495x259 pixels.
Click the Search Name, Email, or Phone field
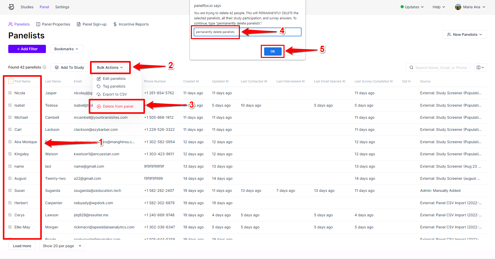(x=438, y=67)
